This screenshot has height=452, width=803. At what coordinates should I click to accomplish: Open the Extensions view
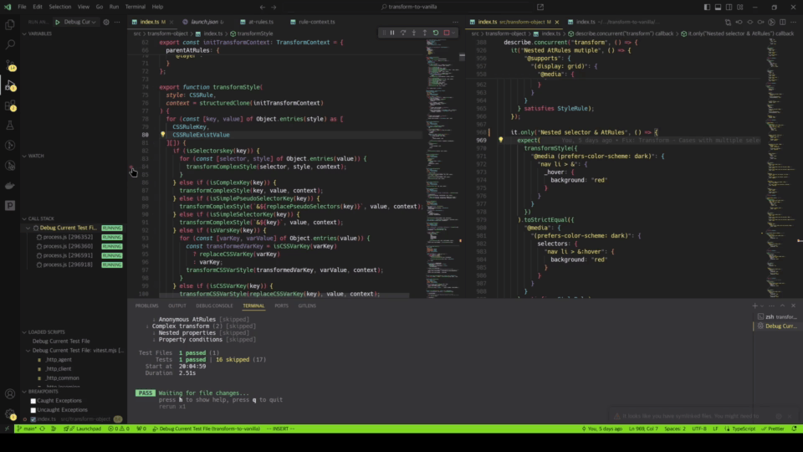(10, 105)
